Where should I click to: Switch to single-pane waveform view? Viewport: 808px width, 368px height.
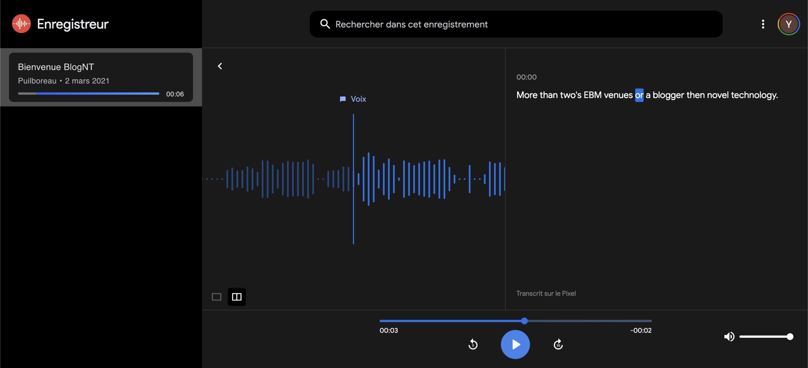point(217,297)
